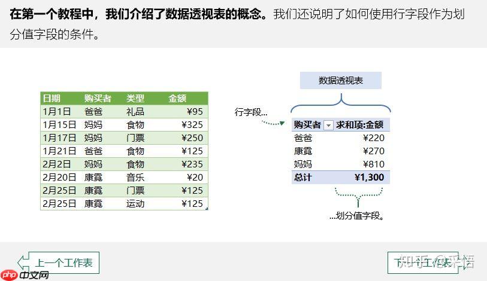The image size is (487, 281).
Task: Select the 数据透视表 label box
Action: pyautogui.click(x=341, y=81)
